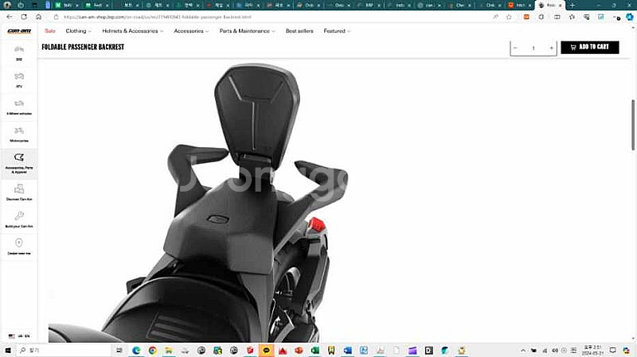Click Accessories, Parts & Apparel helmet icon
The width and height of the screenshot is (637, 357).
pyautogui.click(x=19, y=158)
